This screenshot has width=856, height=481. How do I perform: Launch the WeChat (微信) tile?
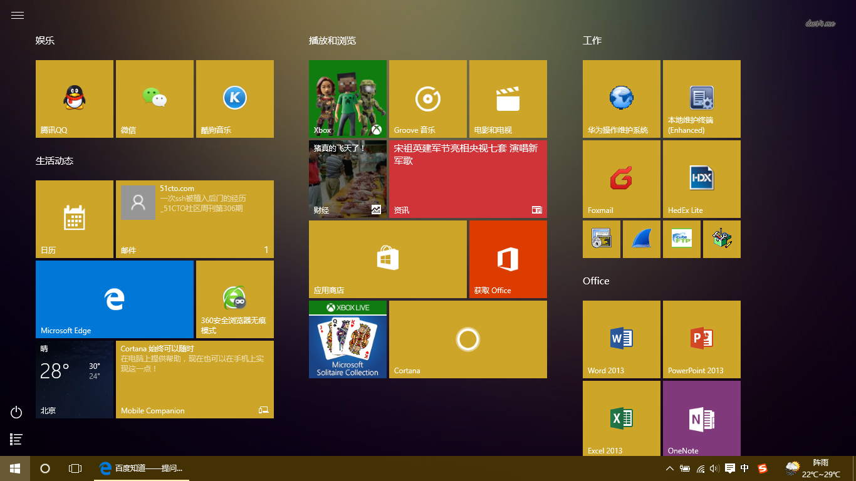tap(155, 99)
